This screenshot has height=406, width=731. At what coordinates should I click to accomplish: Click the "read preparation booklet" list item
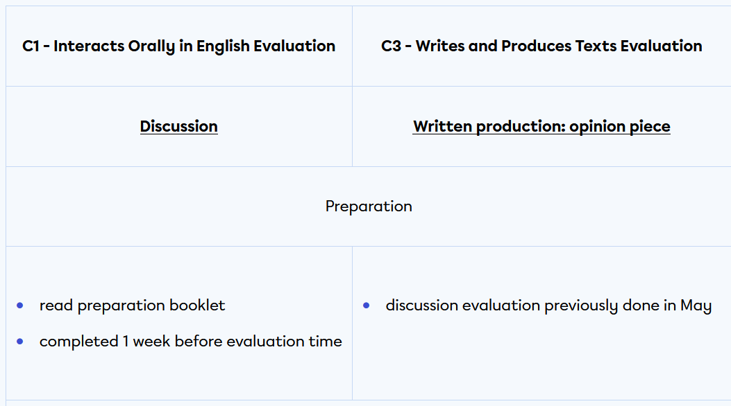(132, 306)
